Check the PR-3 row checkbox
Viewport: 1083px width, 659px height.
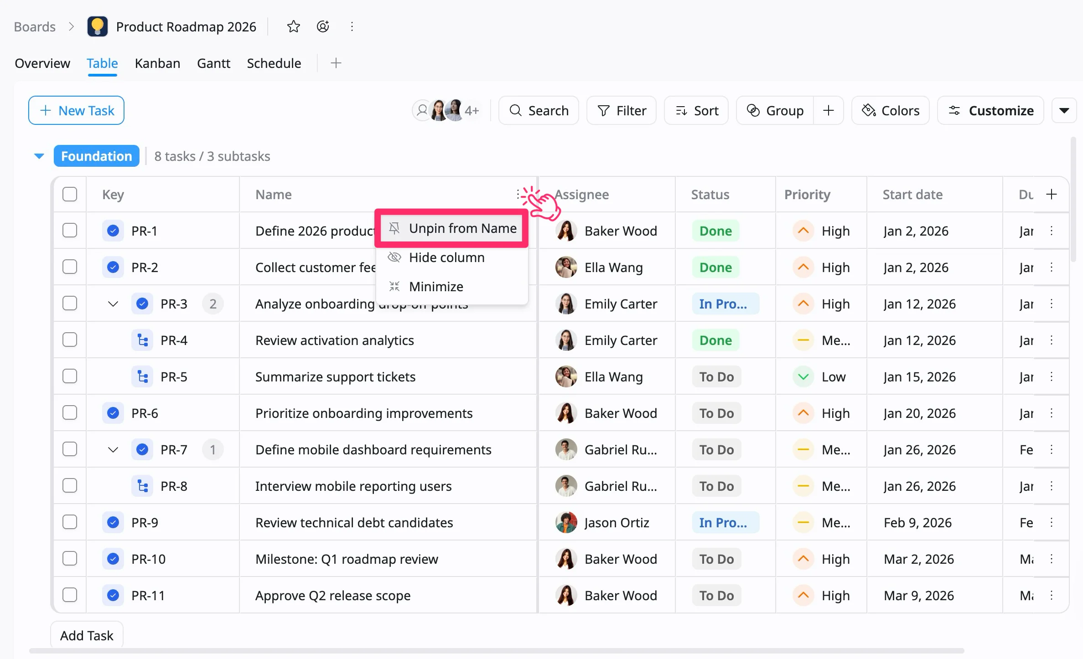tap(70, 304)
